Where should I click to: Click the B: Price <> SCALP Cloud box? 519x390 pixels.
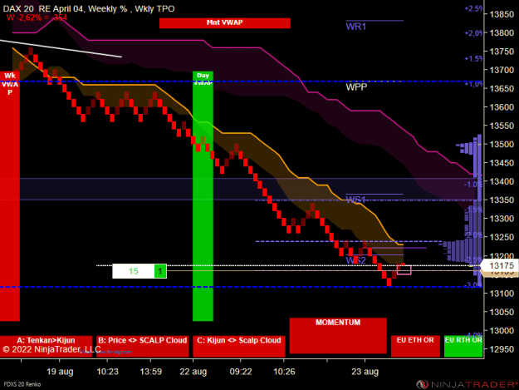point(143,346)
